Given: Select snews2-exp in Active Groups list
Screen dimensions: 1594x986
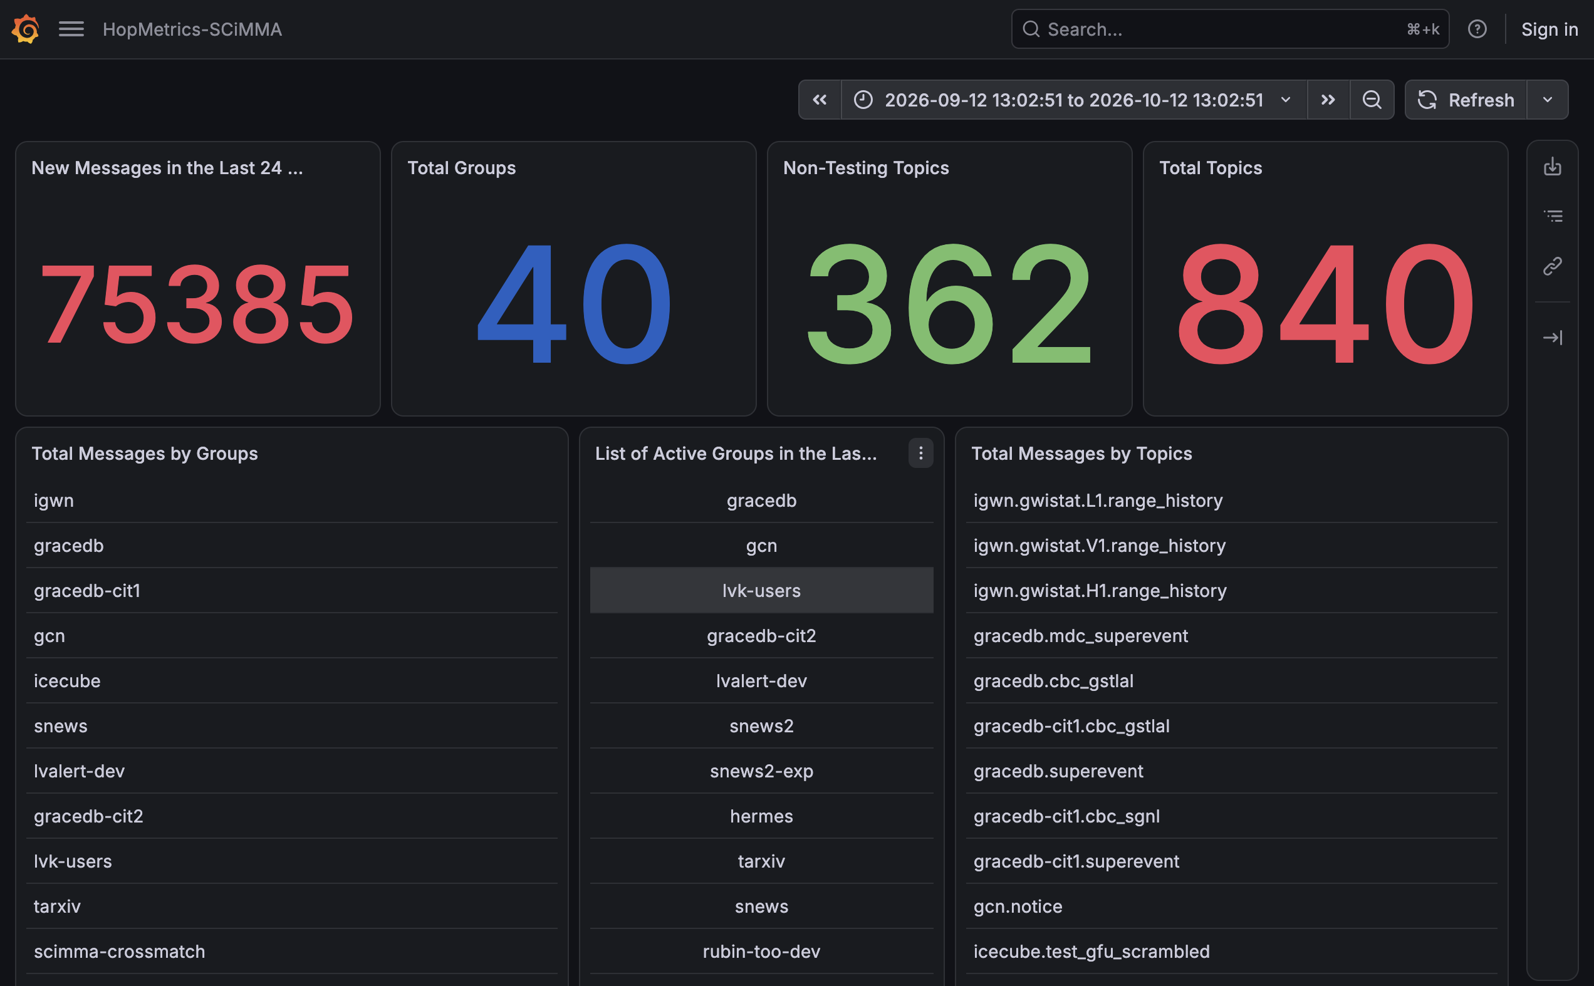Looking at the screenshot, I should (x=761, y=771).
